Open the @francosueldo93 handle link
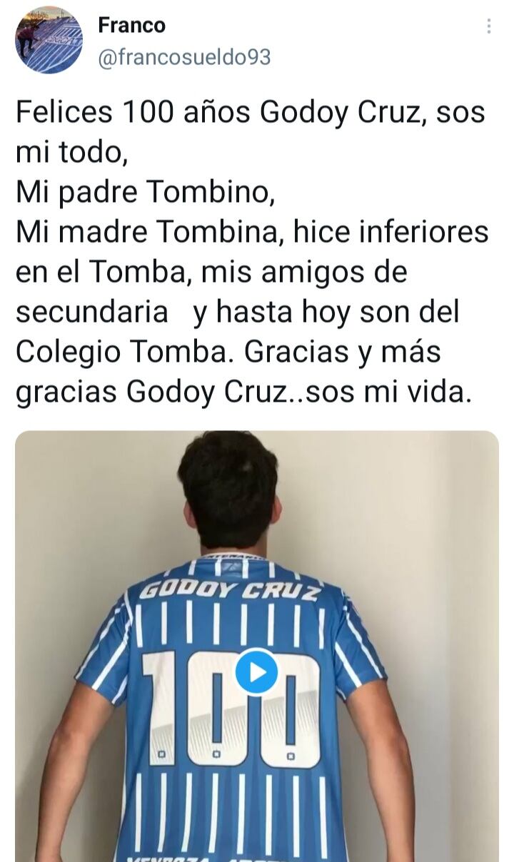This screenshot has height=862, width=514. pyautogui.click(x=184, y=57)
